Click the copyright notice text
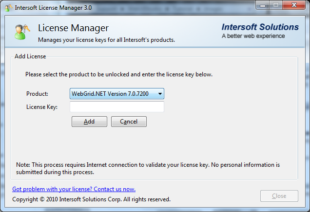The image size is (310, 212). click(x=91, y=199)
